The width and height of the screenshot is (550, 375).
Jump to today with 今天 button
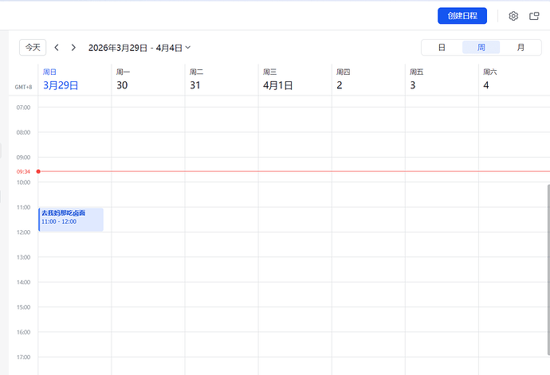33,48
